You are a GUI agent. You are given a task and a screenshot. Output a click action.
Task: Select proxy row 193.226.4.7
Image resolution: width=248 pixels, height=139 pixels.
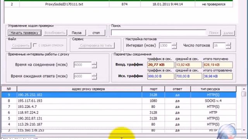click(x=119, y=107)
